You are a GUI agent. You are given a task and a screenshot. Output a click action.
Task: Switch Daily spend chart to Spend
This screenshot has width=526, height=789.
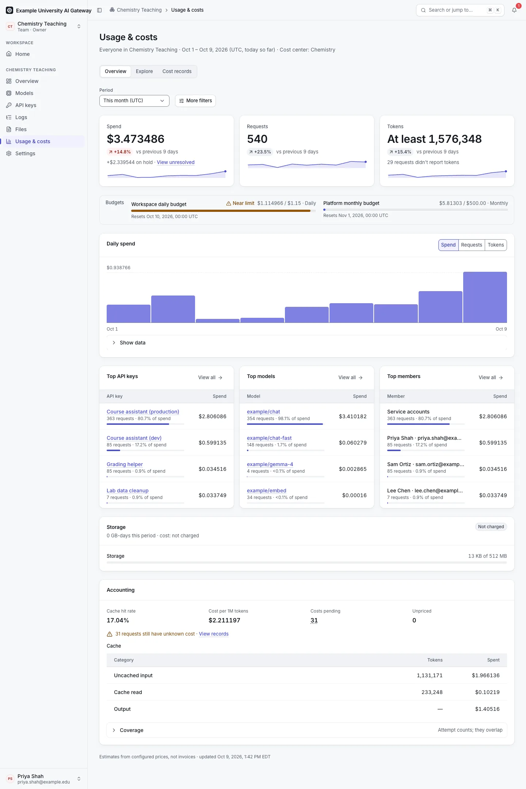click(x=448, y=245)
